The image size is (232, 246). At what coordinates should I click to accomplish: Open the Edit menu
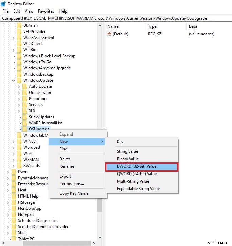coord(17,11)
